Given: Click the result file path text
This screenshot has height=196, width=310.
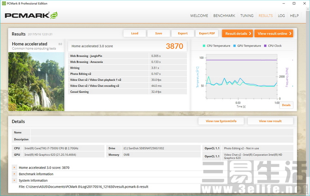Looking at the screenshot, I should click(x=83, y=187).
